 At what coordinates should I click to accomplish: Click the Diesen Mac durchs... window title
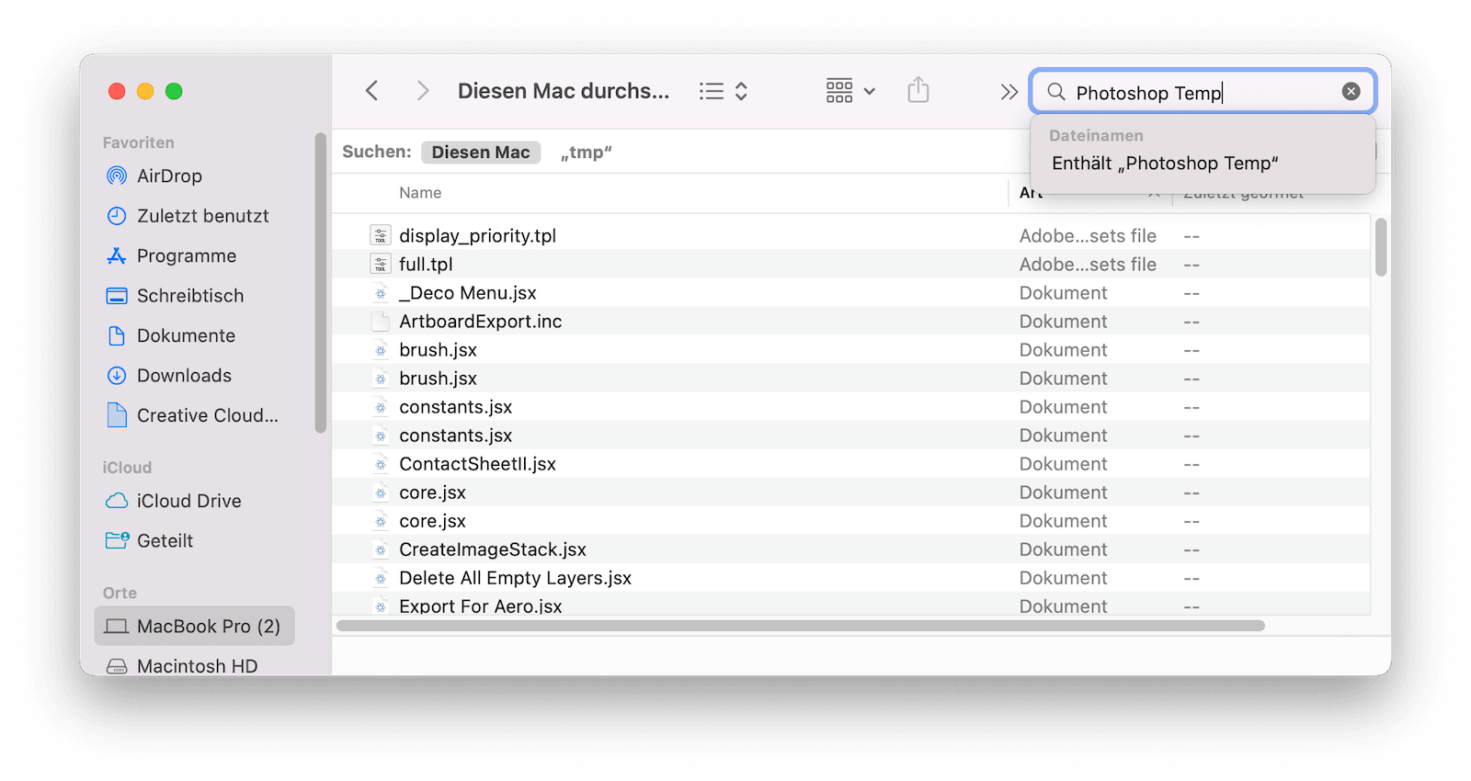(x=564, y=91)
